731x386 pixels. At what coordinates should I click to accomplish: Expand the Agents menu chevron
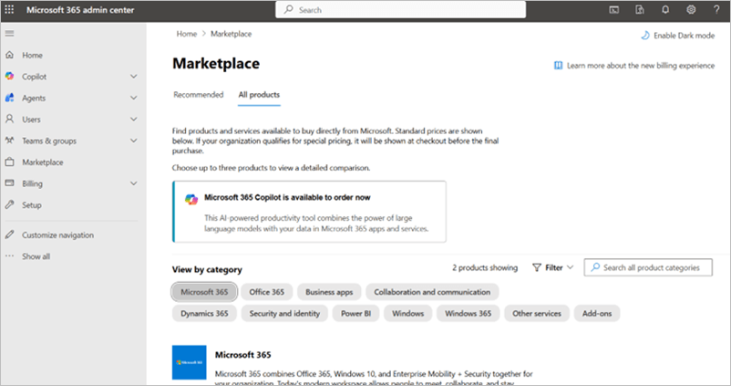134,98
